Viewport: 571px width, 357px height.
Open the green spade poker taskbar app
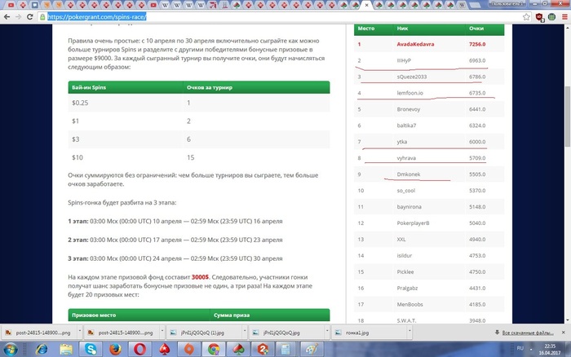[238, 350]
